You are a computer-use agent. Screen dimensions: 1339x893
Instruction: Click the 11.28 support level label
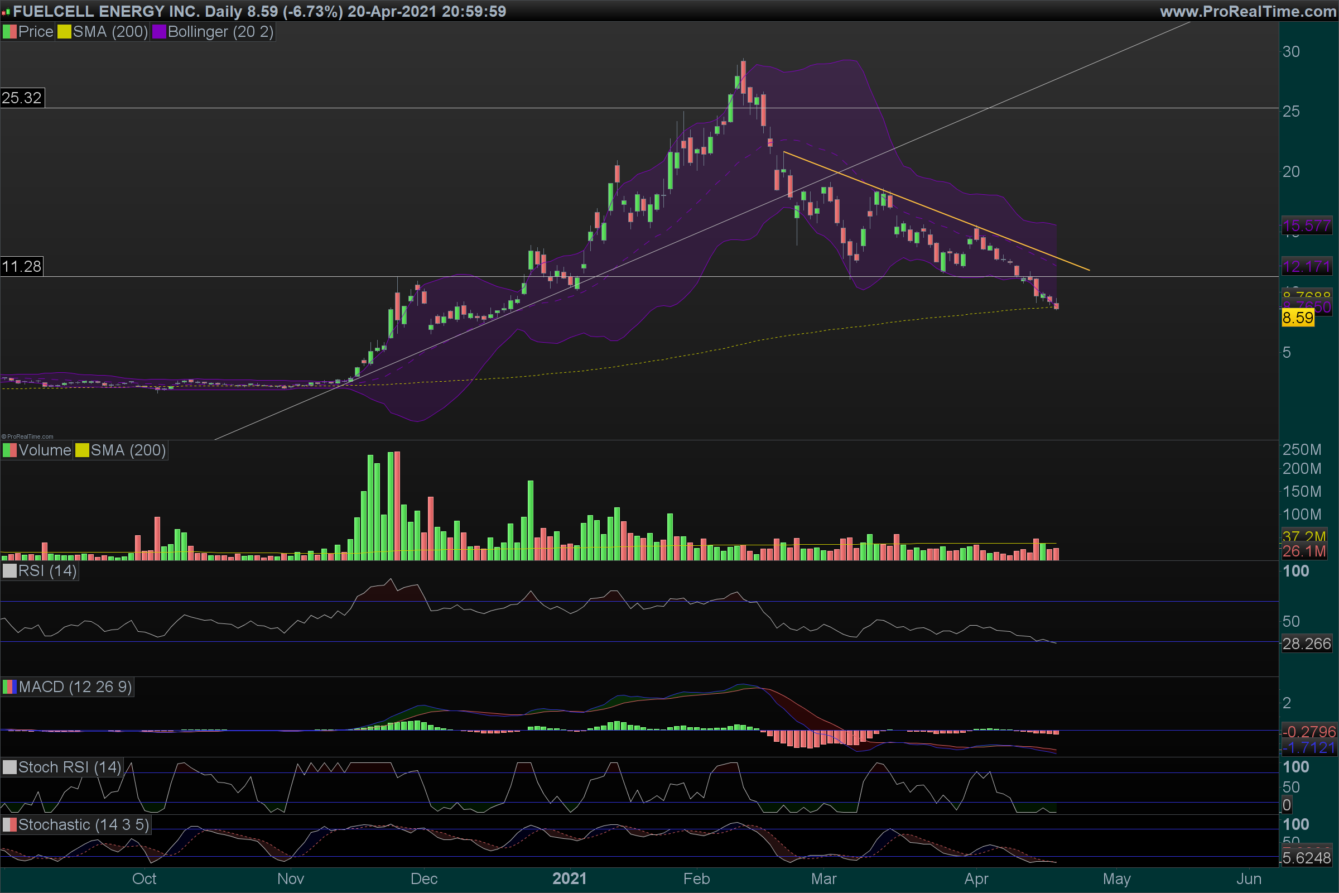pyautogui.click(x=22, y=267)
